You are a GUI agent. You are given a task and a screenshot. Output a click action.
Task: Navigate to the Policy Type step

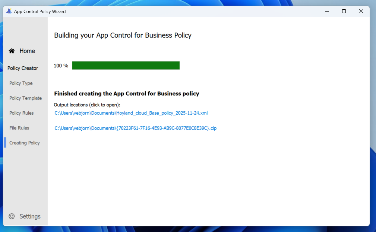(x=21, y=83)
